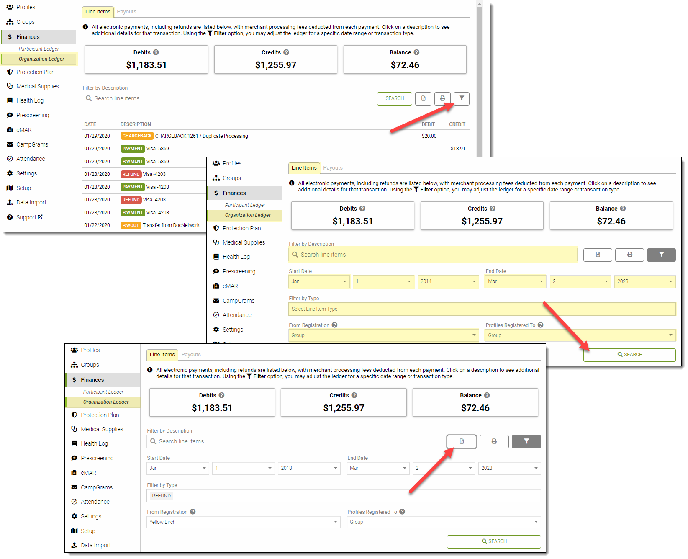Click the filter funnel icon above the CHARGEBACK row
Viewport: 688px width, 559px height.
tap(461, 98)
